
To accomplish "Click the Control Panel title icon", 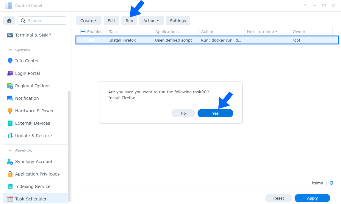I will (9, 5).
